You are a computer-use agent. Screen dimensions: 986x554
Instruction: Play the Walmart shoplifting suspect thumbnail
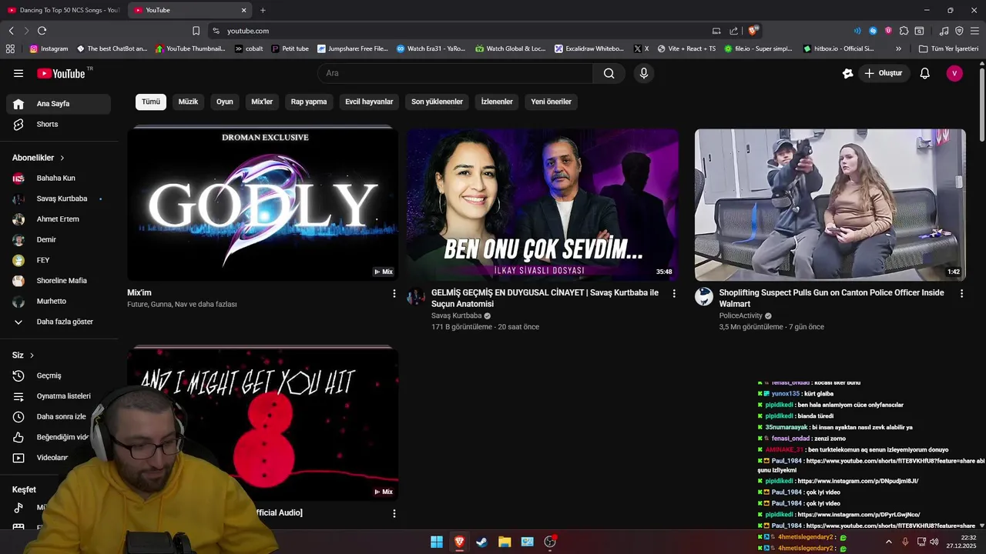pos(830,204)
